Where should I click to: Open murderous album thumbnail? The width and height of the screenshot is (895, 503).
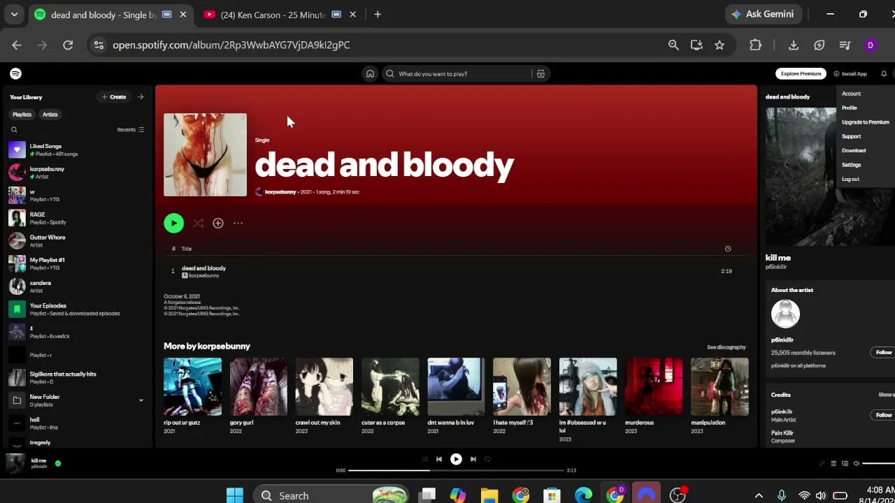click(x=654, y=386)
